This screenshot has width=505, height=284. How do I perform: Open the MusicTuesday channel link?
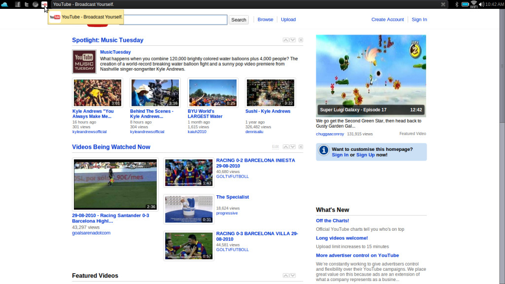[115, 52]
